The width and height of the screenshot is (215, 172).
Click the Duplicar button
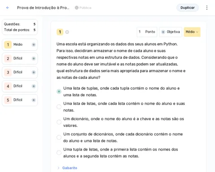(x=188, y=8)
